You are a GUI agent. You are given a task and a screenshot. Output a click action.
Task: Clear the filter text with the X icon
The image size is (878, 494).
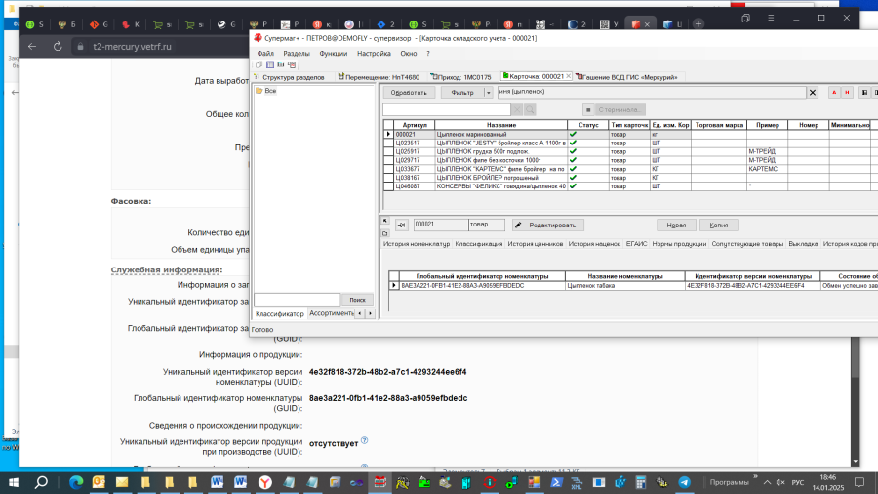(813, 93)
